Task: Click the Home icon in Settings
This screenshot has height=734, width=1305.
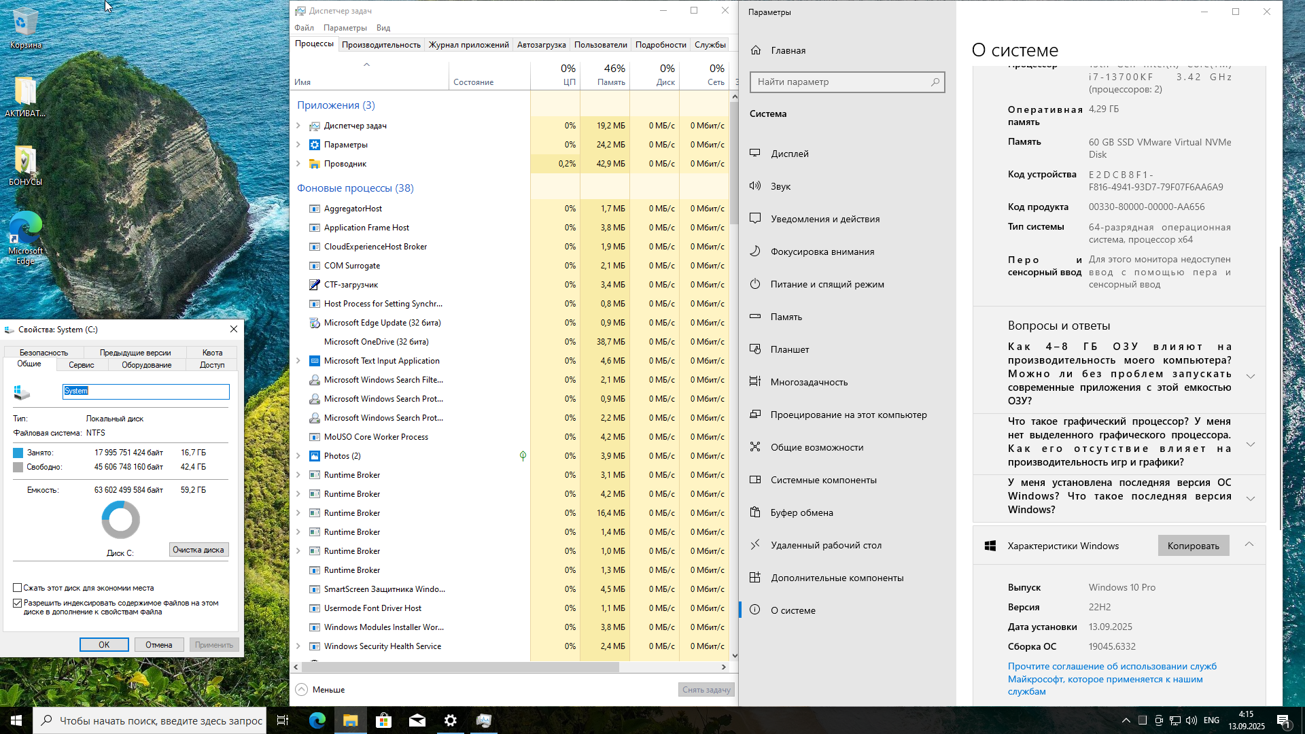Action: (x=756, y=50)
